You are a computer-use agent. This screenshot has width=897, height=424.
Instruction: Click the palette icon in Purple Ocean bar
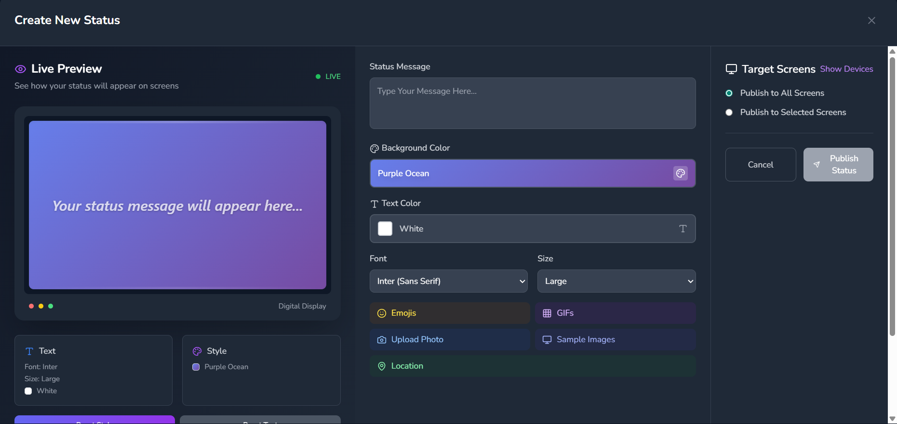tap(680, 173)
